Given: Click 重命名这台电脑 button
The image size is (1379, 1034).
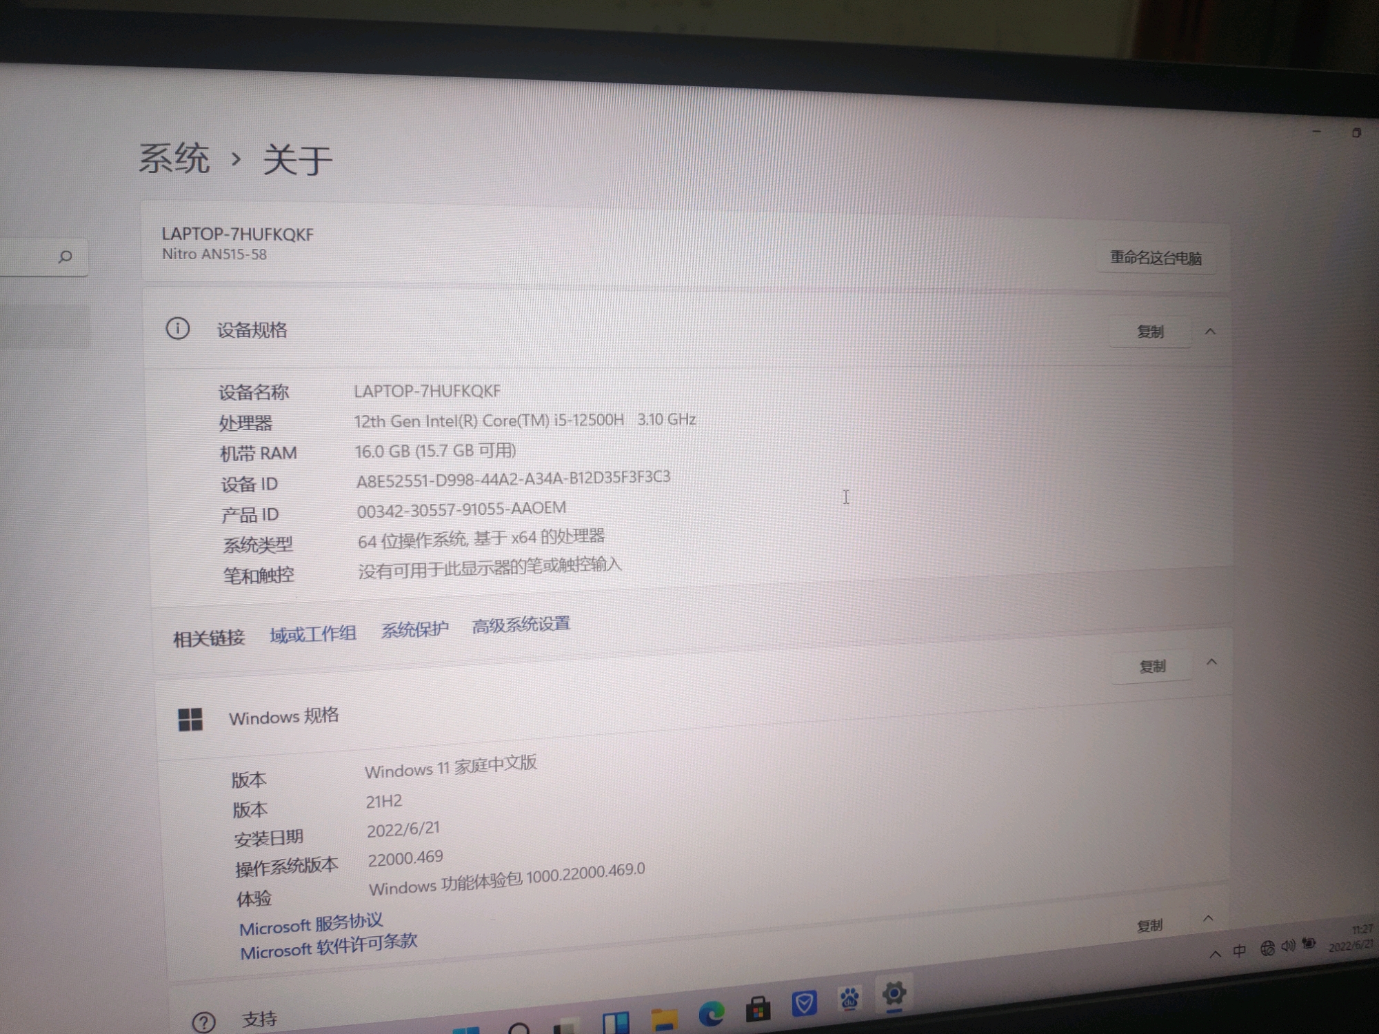Looking at the screenshot, I should pos(1156,258).
